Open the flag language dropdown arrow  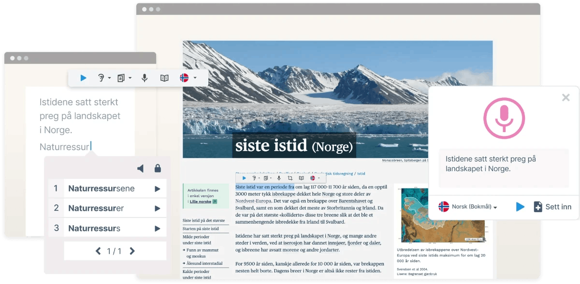click(x=195, y=78)
